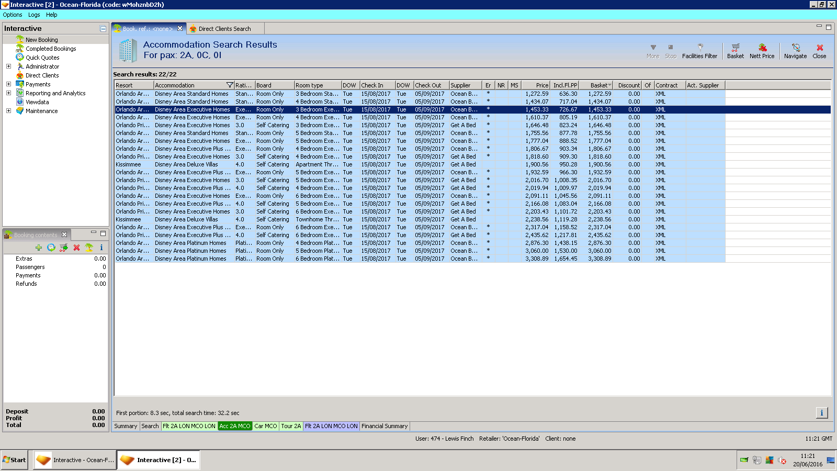Click the green plus add icon
The image size is (837, 471).
[39, 248]
